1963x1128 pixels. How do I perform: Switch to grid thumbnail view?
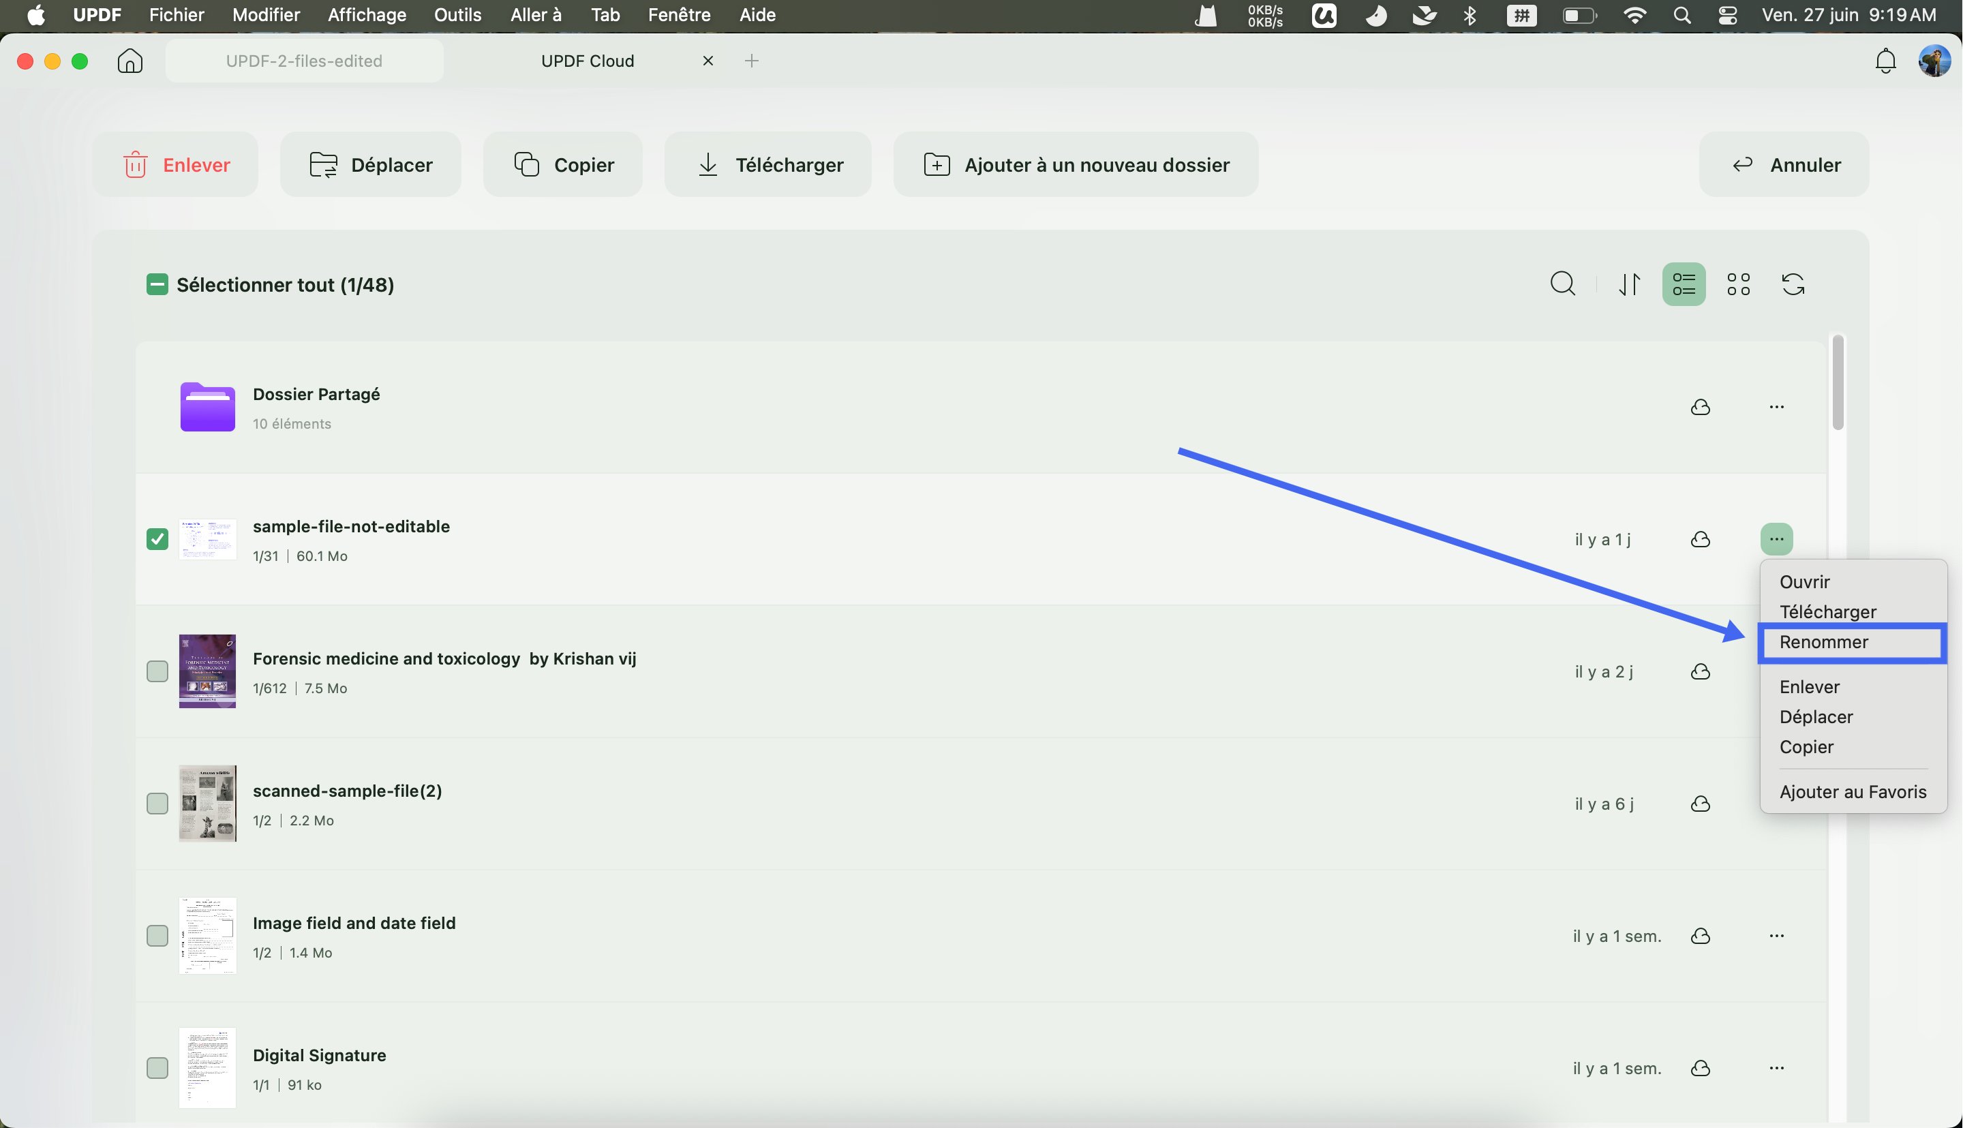(x=1738, y=284)
